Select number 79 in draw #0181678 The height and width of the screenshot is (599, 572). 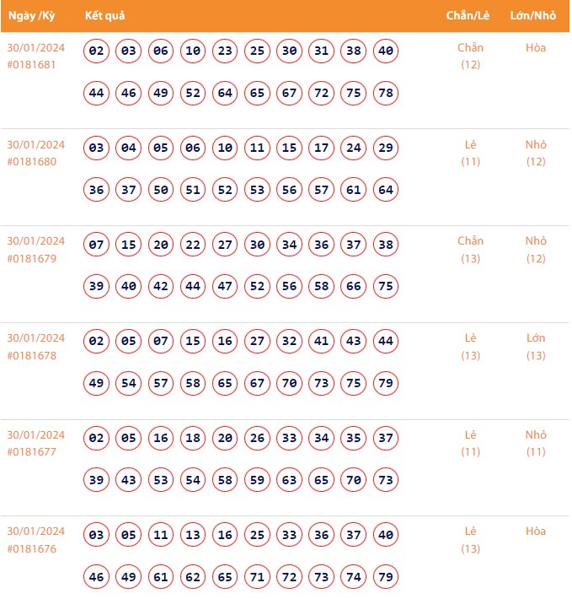[386, 383]
